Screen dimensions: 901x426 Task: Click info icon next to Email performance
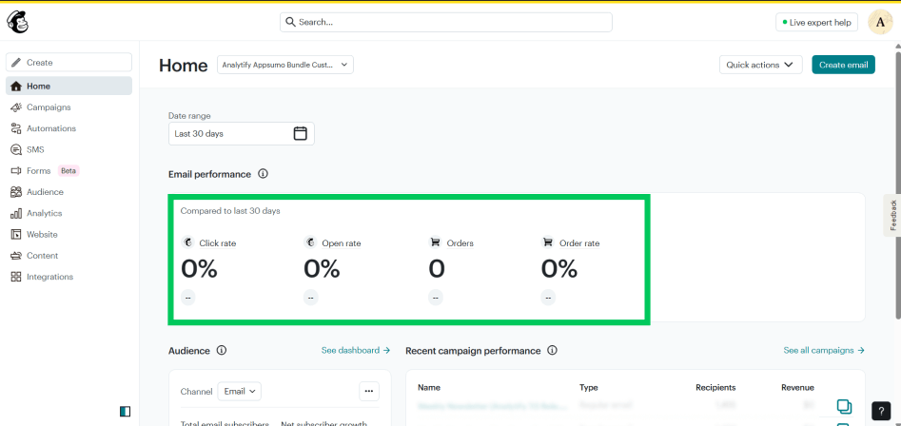[264, 174]
